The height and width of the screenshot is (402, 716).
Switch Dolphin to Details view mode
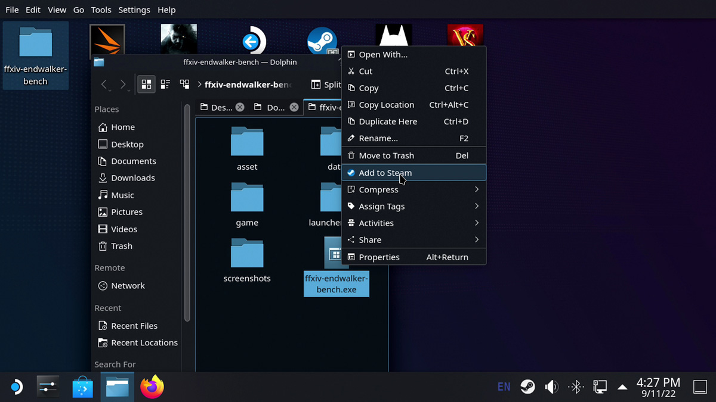pos(184,85)
